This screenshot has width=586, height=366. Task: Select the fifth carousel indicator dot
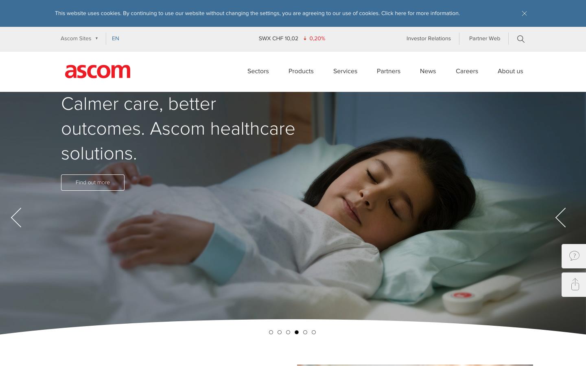305,332
